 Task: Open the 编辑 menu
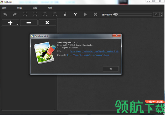20,8
